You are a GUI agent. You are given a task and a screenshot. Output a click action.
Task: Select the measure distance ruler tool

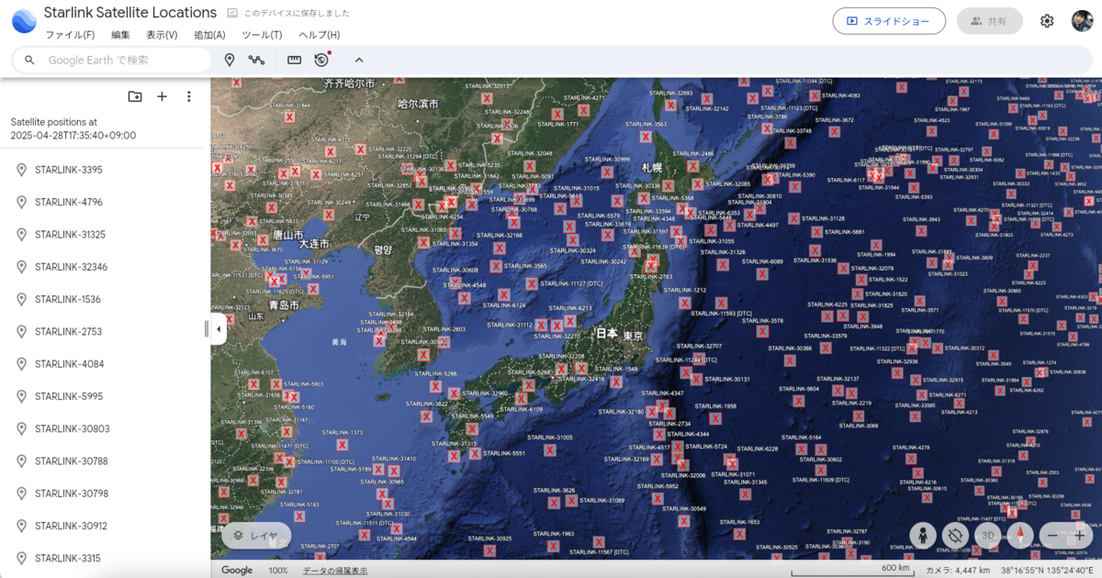[294, 60]
